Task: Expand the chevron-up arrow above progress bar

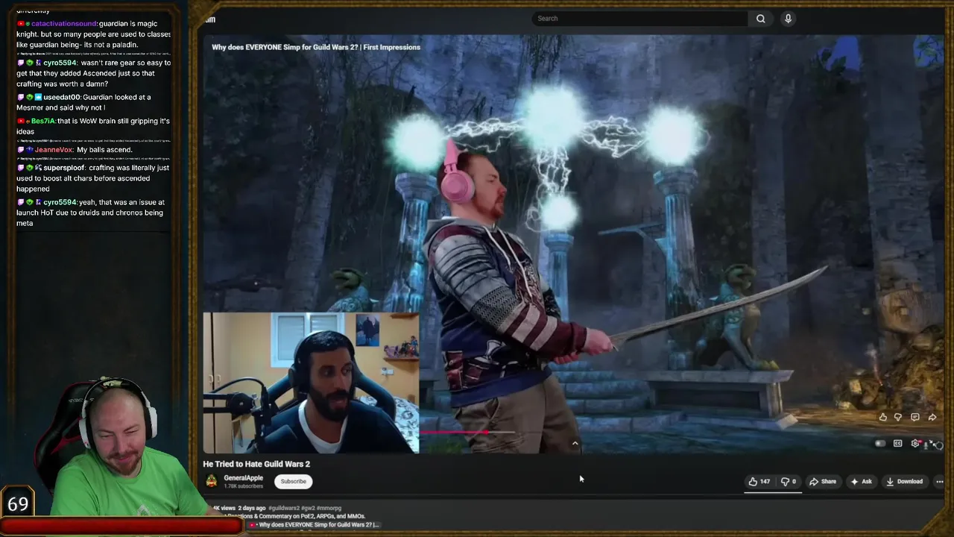Action: point(575,443)
